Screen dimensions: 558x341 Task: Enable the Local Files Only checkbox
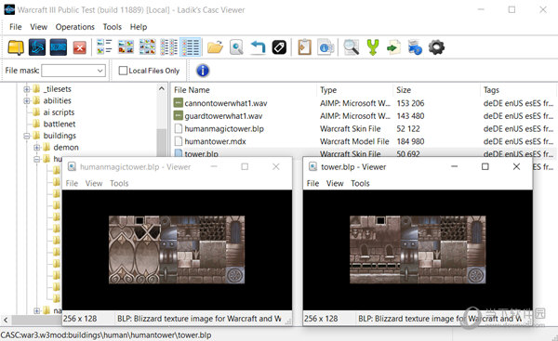[123, 71]
